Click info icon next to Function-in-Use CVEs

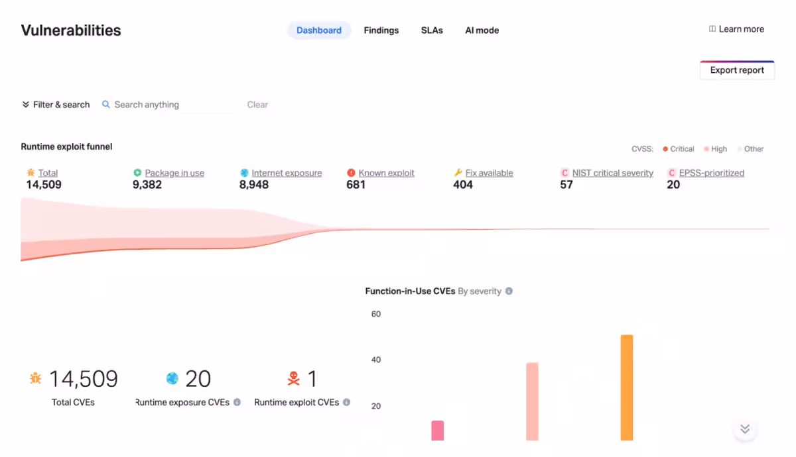(509, 291)
